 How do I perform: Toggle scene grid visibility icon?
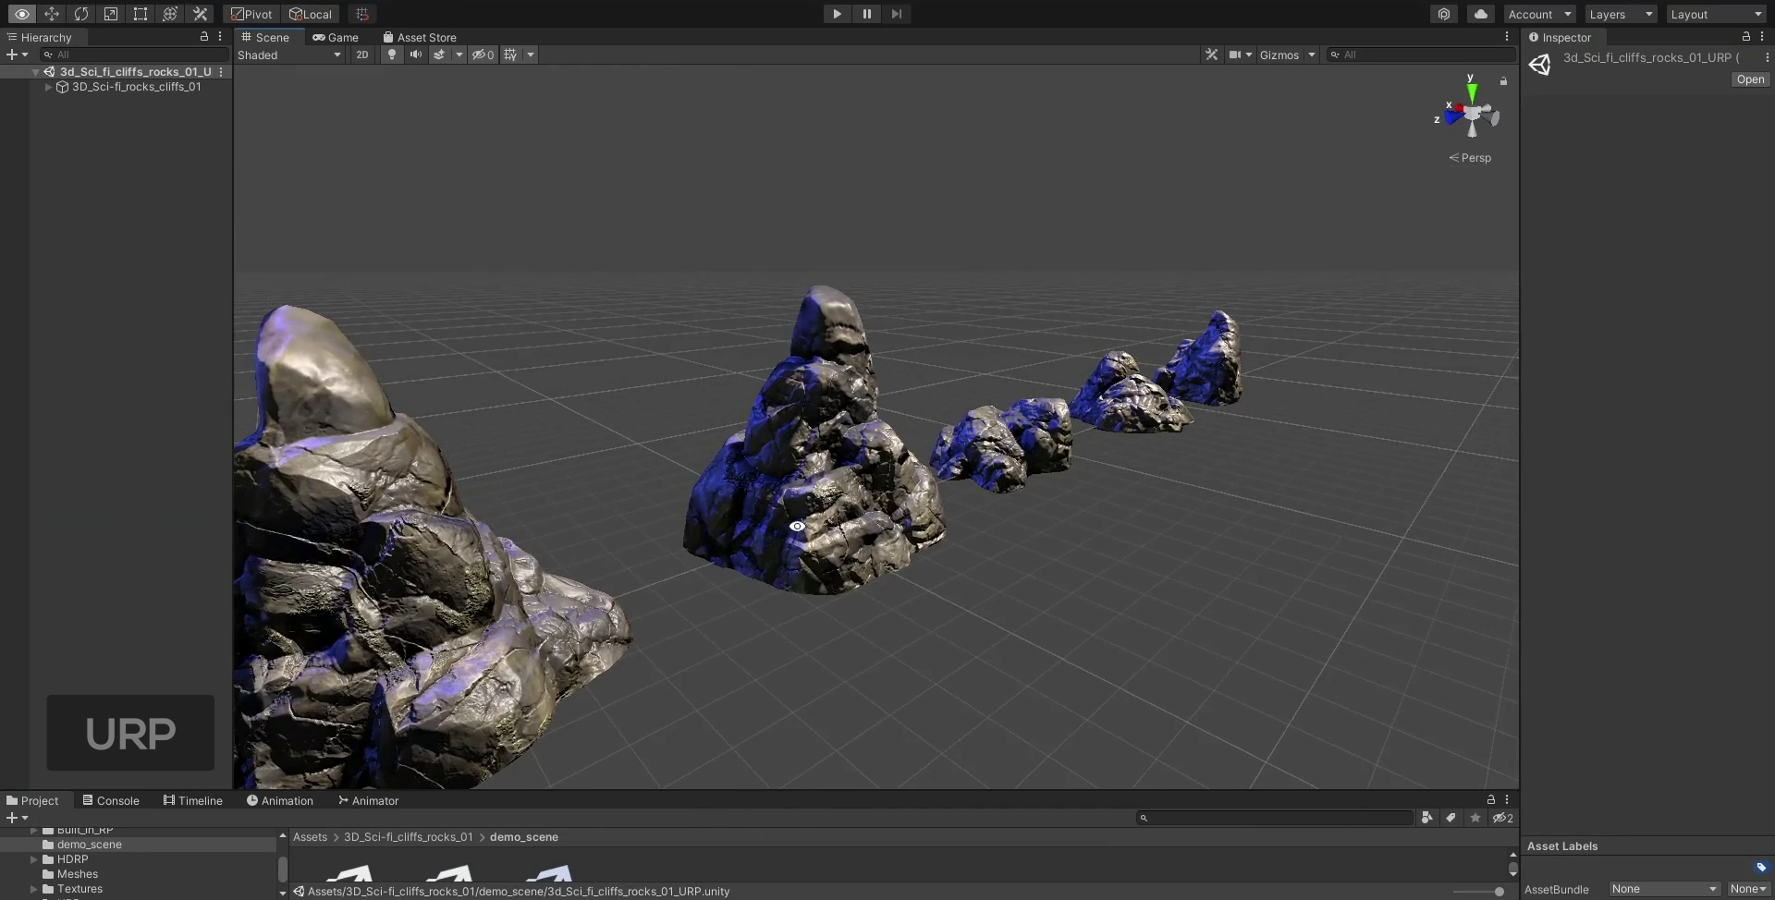pyautogui.click(x=510, y=55)
